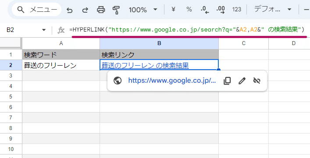Click the print icon
Viewport: 310px width, 158px height.
pos(101,10)
